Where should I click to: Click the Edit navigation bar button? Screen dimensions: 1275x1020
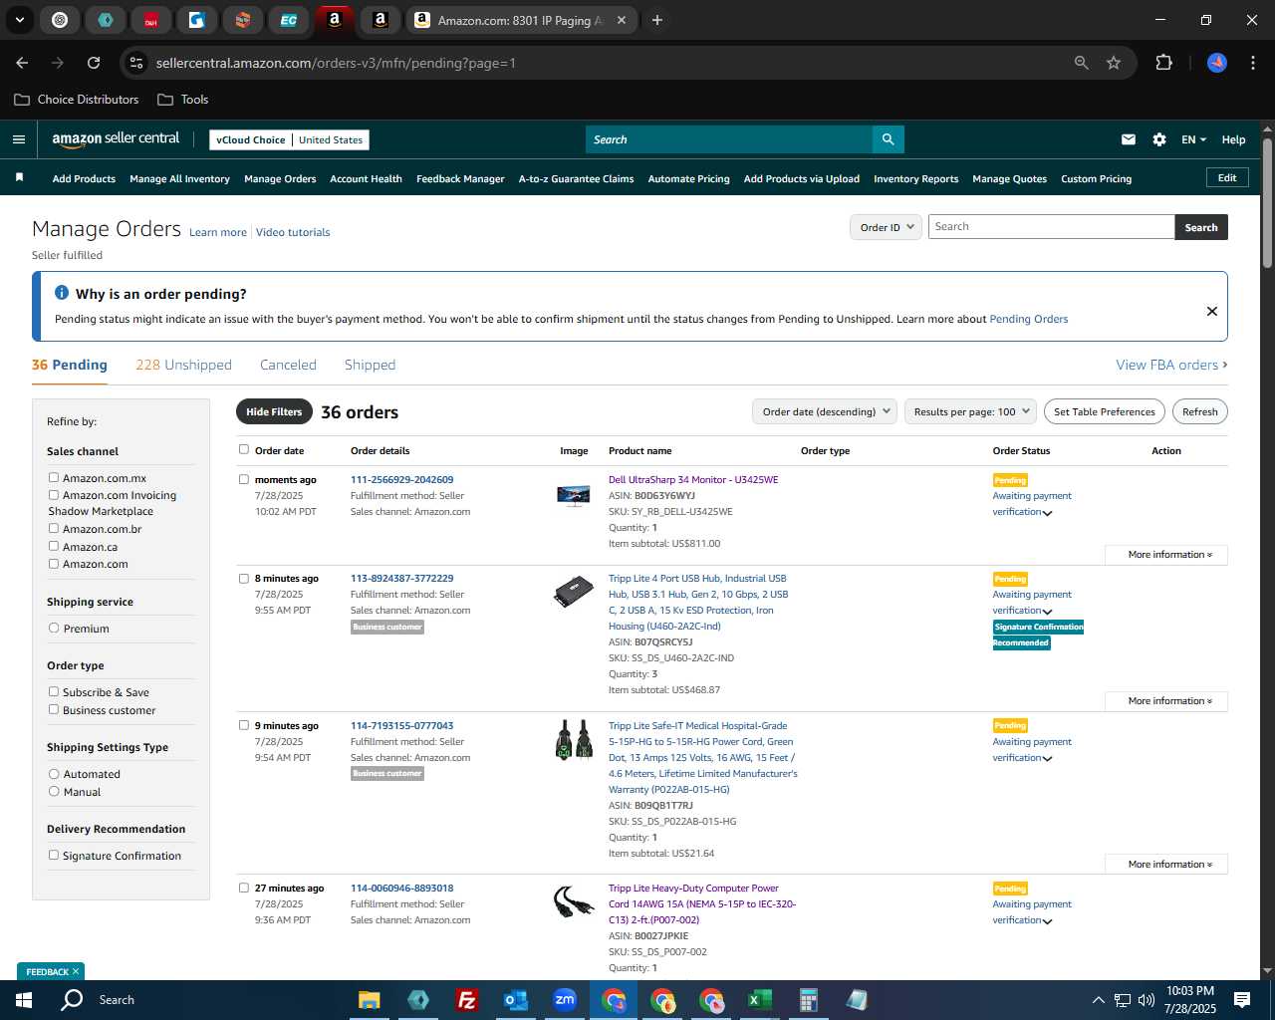click(1227, 177)
